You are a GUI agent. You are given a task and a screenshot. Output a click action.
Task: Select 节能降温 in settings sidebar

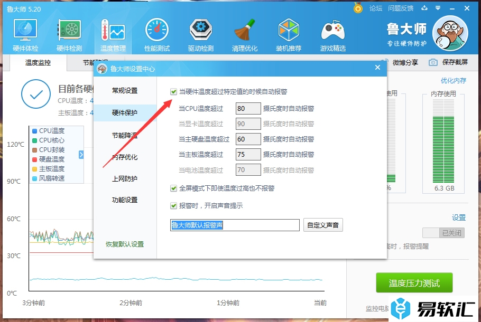[125, 136]
